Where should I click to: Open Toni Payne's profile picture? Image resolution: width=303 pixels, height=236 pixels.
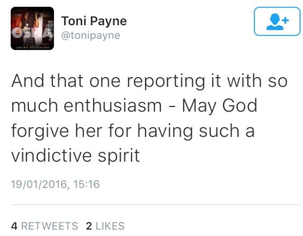coord(32,28)
